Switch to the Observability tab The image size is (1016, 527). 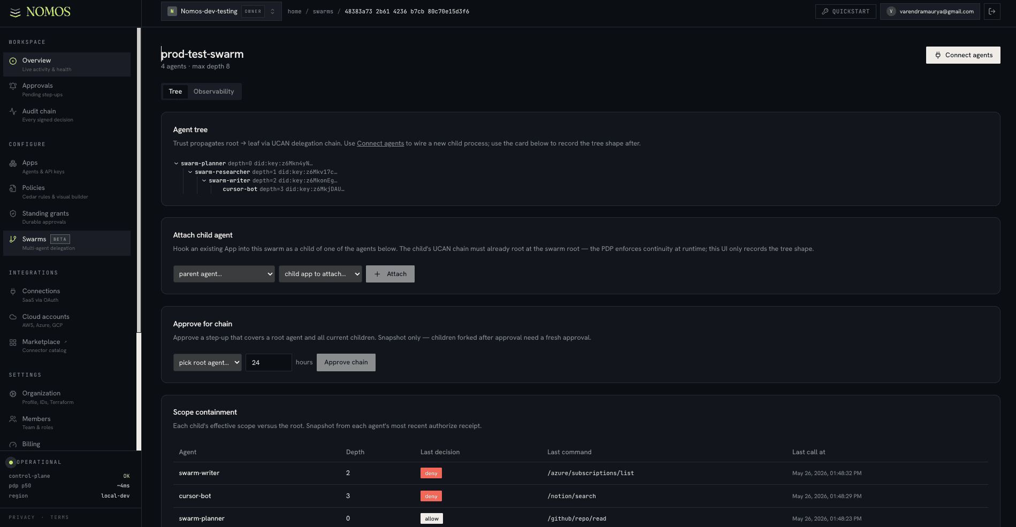pyautogui.click(x=213, y=91)
